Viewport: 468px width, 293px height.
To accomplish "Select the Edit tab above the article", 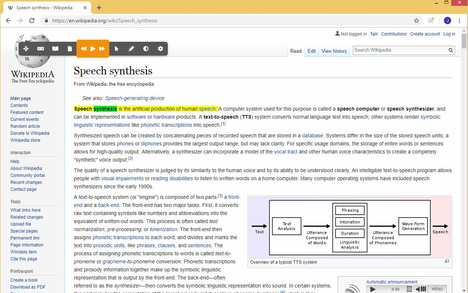I will coord(311,51).
